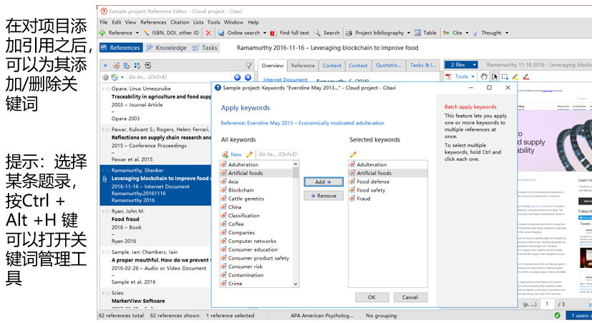The image size is (592, 323).
Task: Click the Internet Document link in Overview
Action: pyautogui.click(x=285, y=79)
